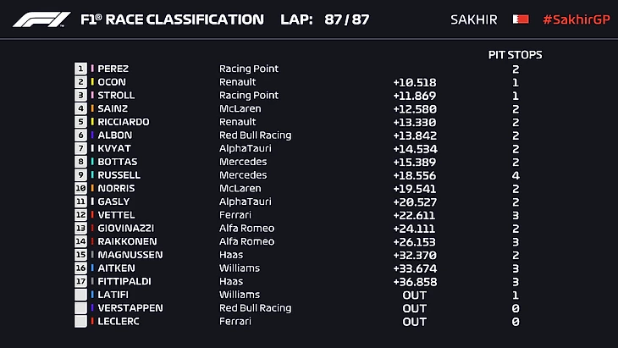Viewport: 618px width, 348px height.
Task: Click position box 17 beside Fittipaldi
Action: pyautogui.click(x=81, y=281)
